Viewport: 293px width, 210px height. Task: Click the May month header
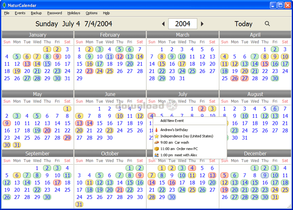(38, 94)
